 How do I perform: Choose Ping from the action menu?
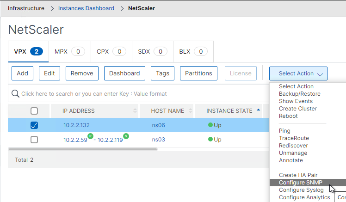pyautogui.click(x=284, y=131)
